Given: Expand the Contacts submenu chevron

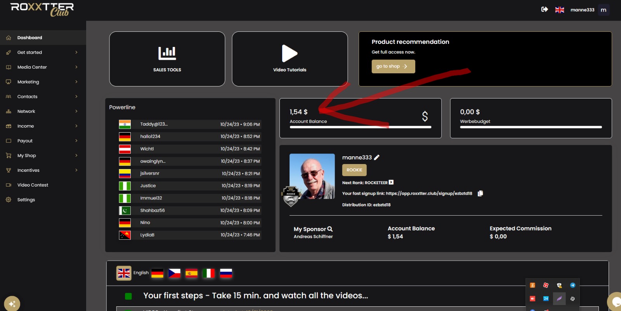Looking at the screenshot, I should 76,97.
